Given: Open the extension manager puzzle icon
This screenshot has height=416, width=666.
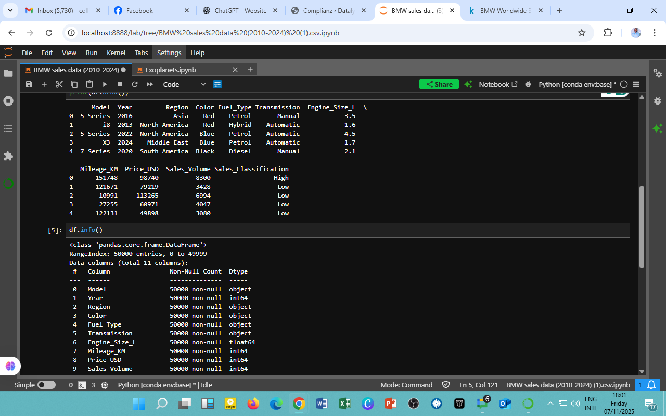Looking at the screenshot, I should (x=8, y=155).
